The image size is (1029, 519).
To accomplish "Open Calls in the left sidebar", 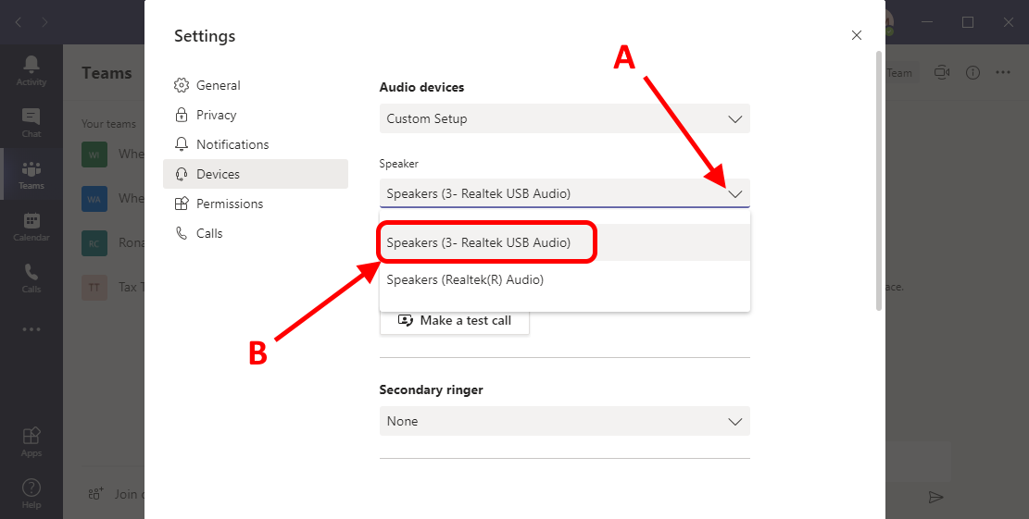I will tap(31, 278).
